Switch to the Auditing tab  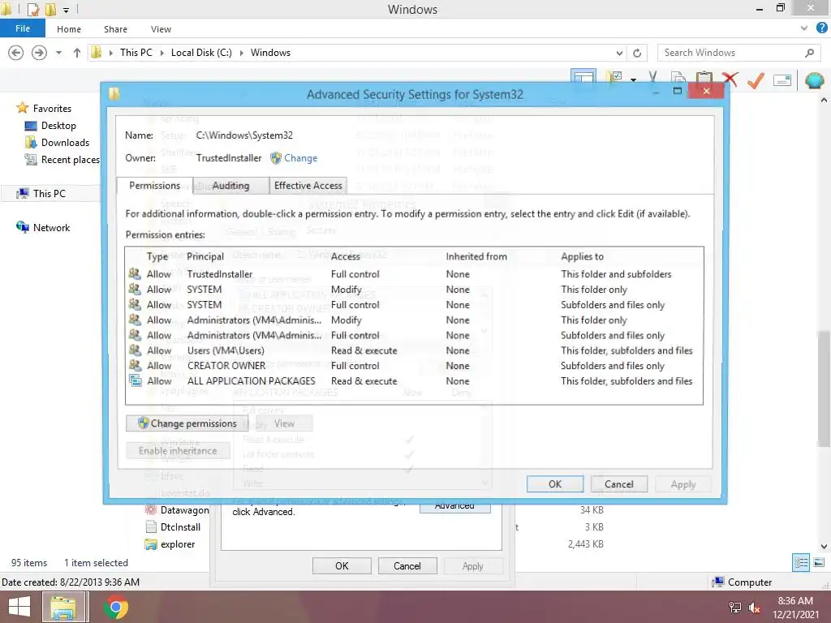(x=230, y=186)
